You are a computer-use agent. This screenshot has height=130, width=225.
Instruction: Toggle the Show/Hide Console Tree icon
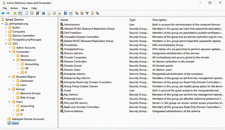pos(20,13)
